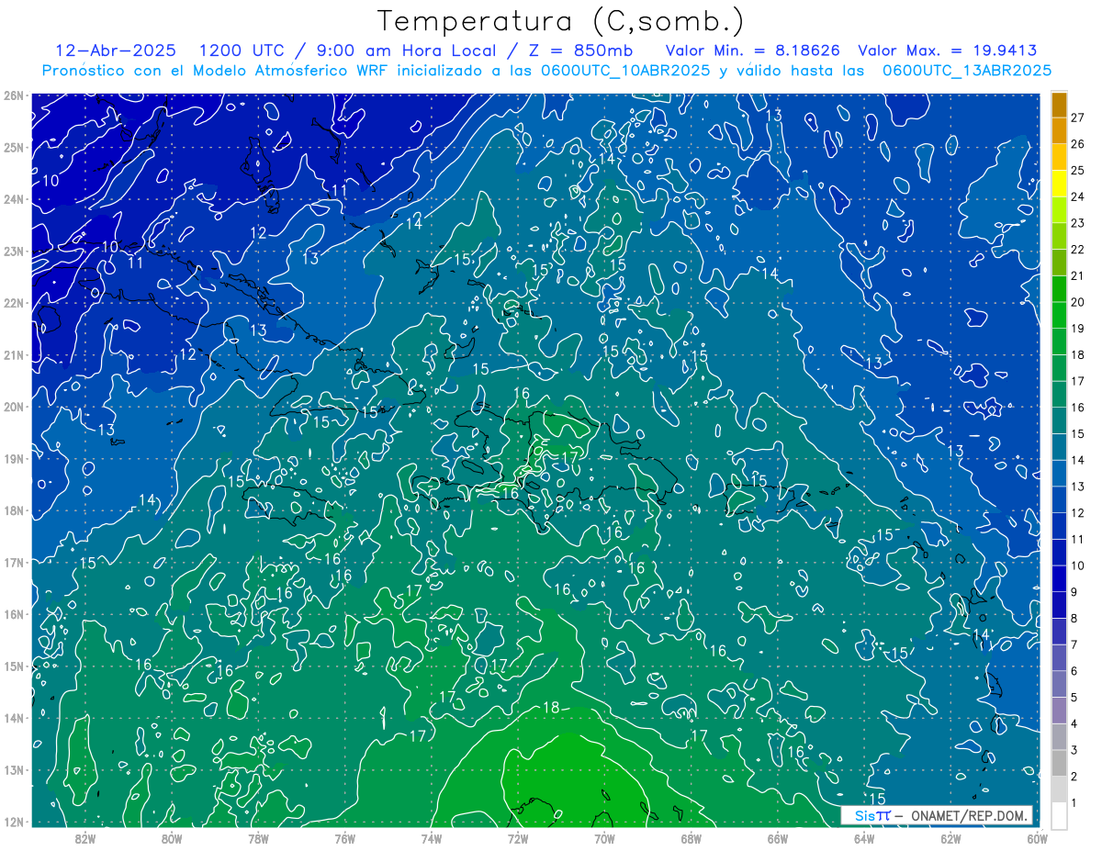Click the '0600UTC_13ABR2025' valid-until timestamp
1102x851 pixels.
point(967,71)
